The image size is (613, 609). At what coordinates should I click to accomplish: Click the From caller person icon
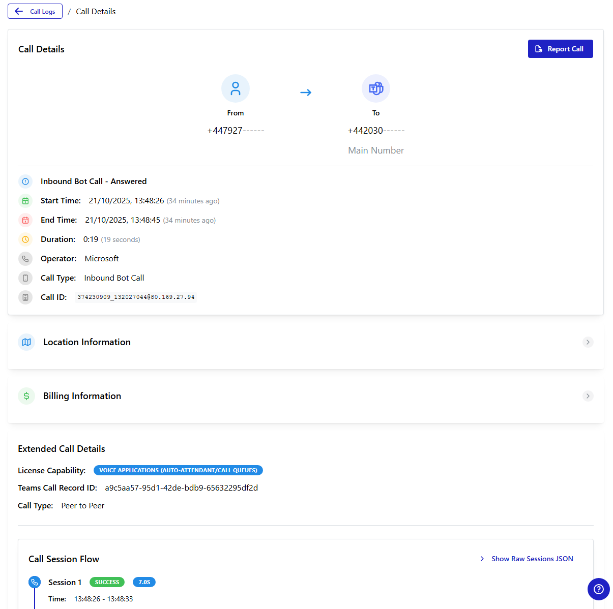pyautogui.click(x=236, y=88)
